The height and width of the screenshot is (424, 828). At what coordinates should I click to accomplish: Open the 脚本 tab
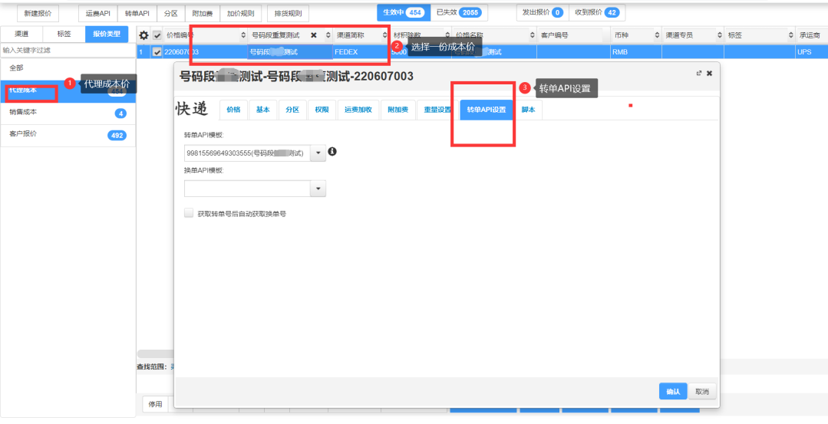(x=529, y=110)
